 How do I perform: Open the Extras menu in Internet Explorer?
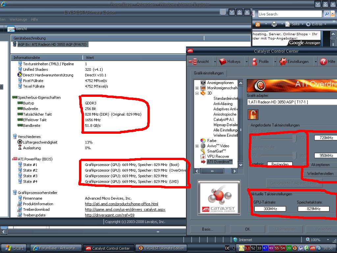pos(316,24)
